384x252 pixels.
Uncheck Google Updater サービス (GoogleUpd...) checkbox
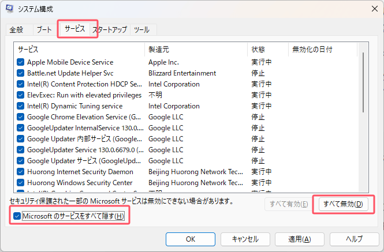coord(21,161)
